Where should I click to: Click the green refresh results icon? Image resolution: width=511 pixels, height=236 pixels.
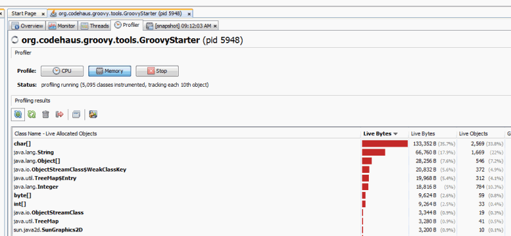tap(31, 114)
